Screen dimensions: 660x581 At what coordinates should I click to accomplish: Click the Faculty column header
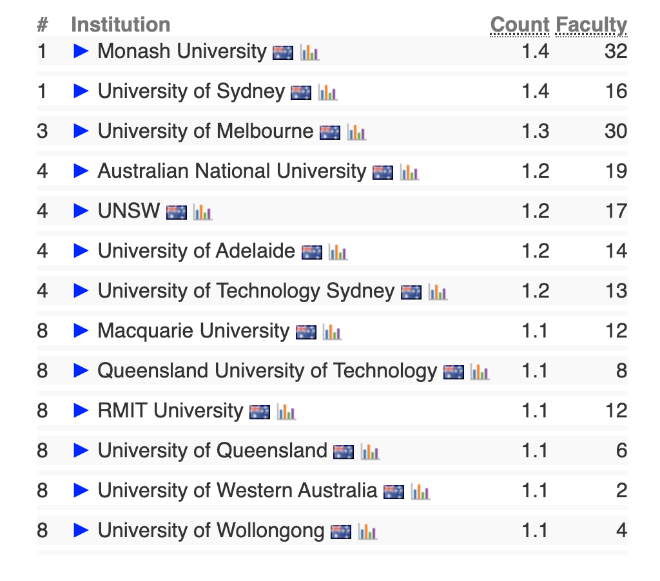tap(592, 25)
